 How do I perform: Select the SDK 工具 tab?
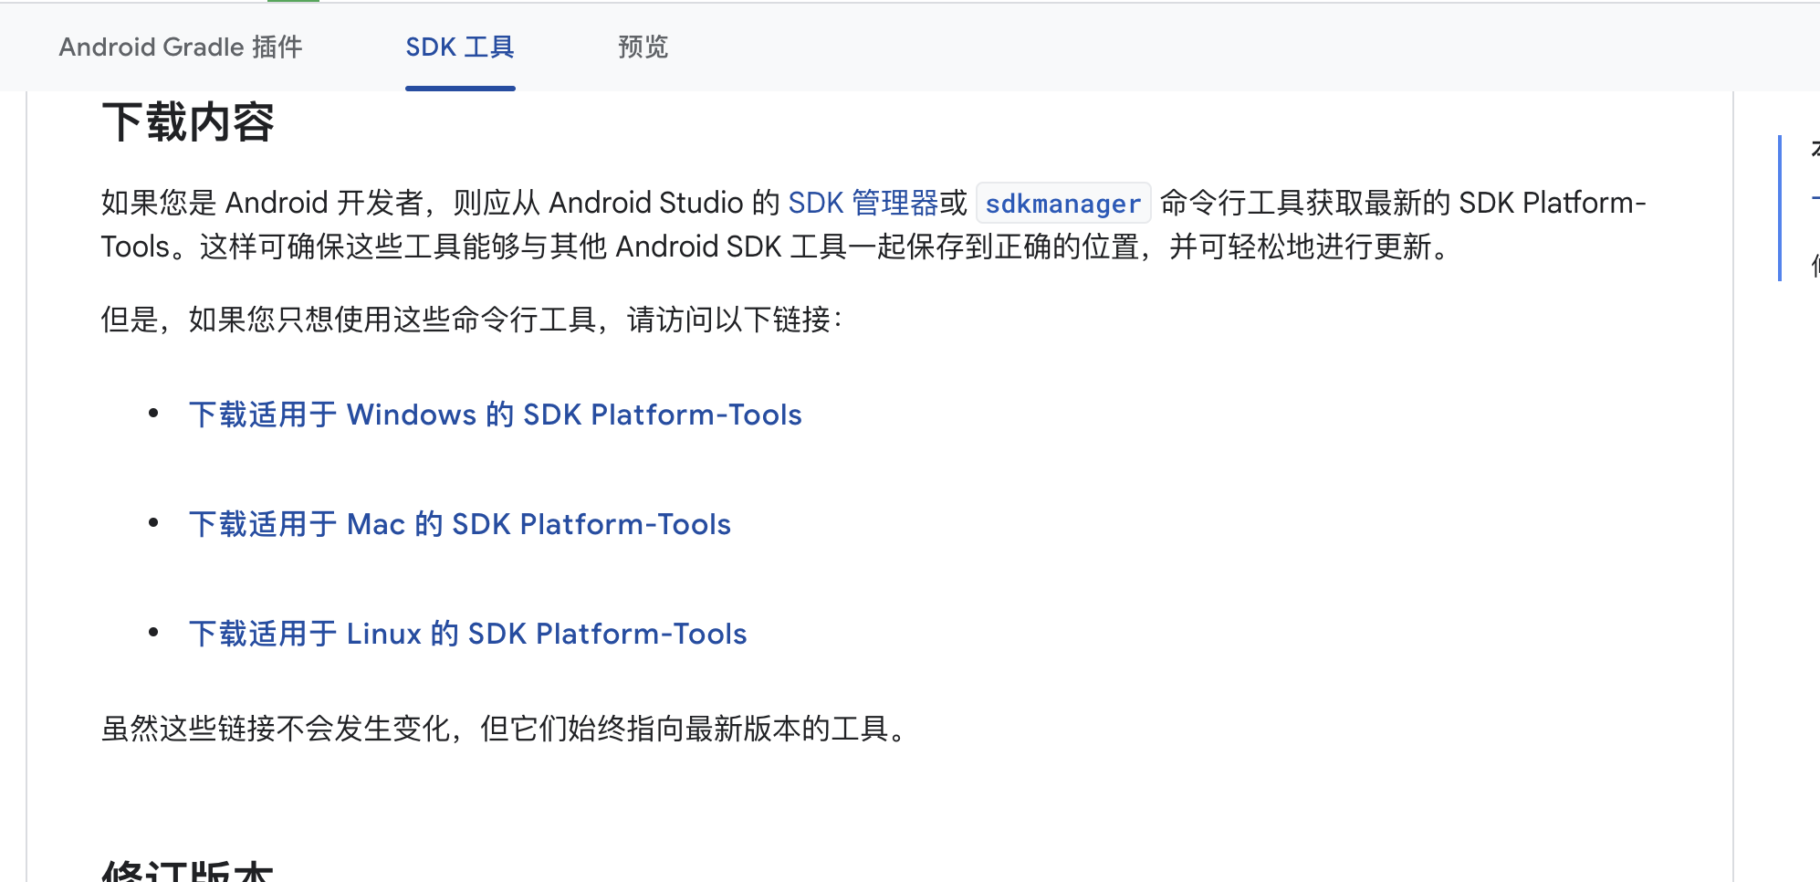tap(460, 47)
